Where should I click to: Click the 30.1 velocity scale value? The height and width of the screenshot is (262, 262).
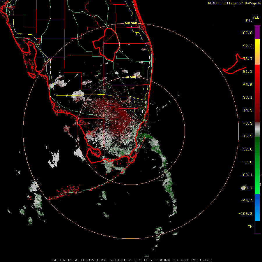click(x=248, y=98)
